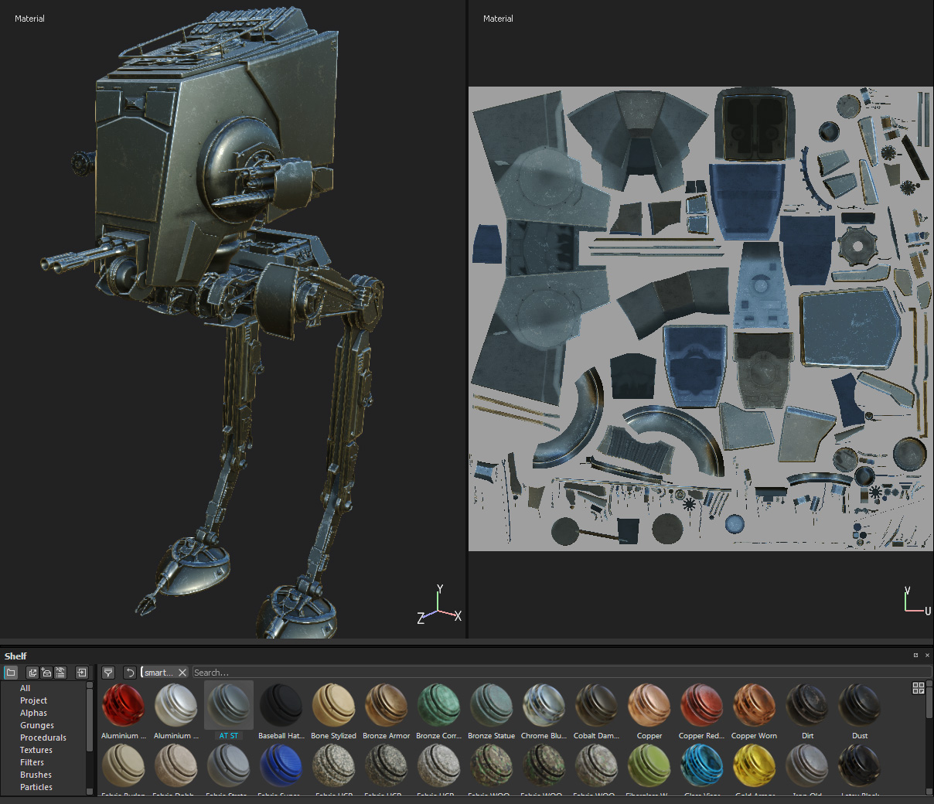The image size is (934, 804).
Task: Close the Shelf panel
Action: pyautogui.click(x=927, y=656)
